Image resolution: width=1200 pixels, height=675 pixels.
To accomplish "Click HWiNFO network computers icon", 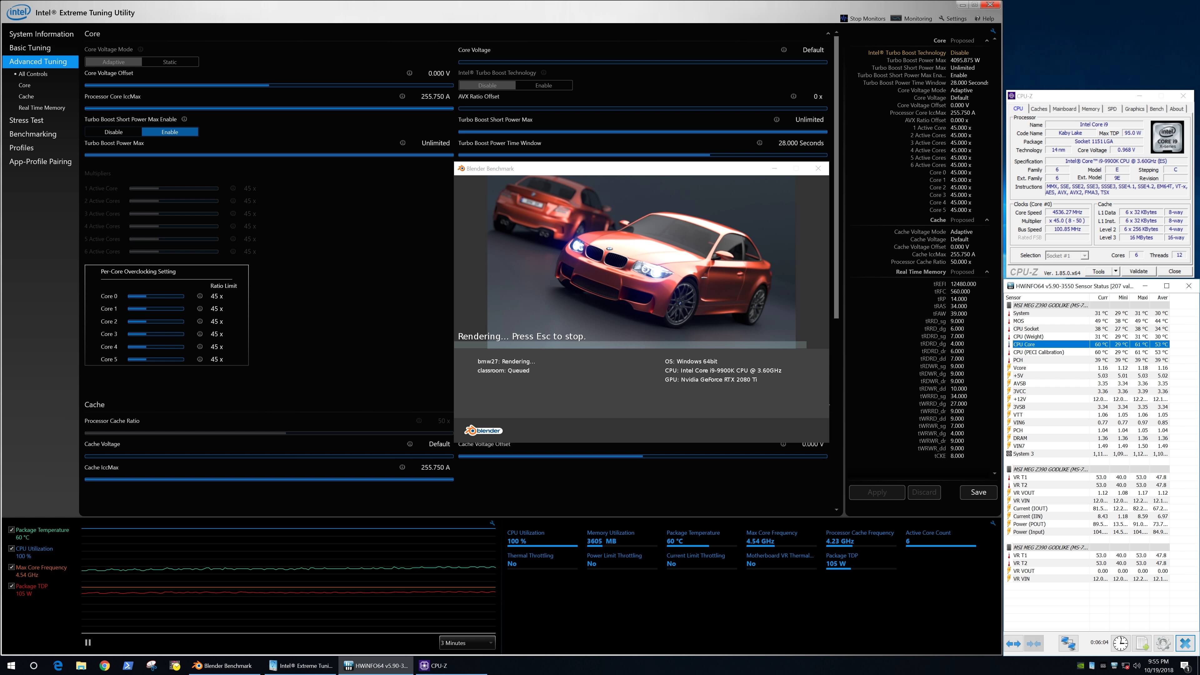I will (1068, 643).
